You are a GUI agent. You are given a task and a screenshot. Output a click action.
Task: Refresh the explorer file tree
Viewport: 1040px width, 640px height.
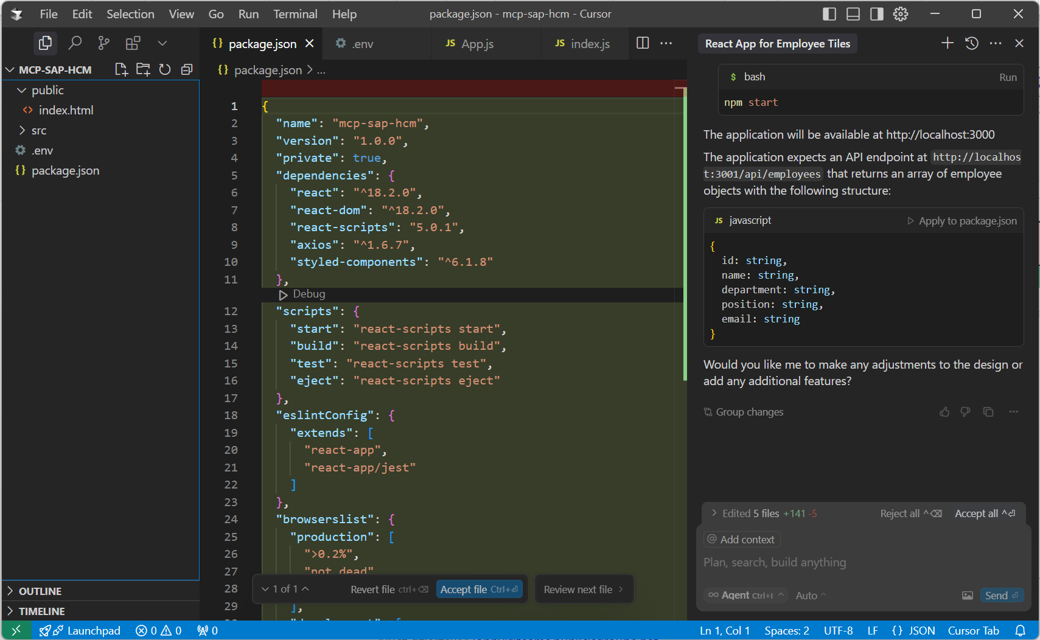[x=165, y=69]
